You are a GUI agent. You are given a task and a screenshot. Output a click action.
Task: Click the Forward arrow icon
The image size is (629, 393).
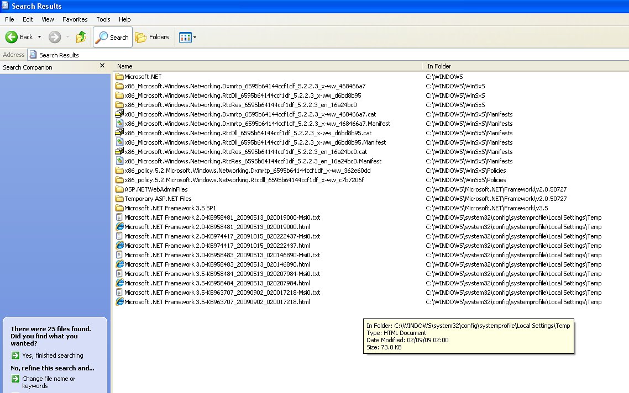tap(55, 37)
